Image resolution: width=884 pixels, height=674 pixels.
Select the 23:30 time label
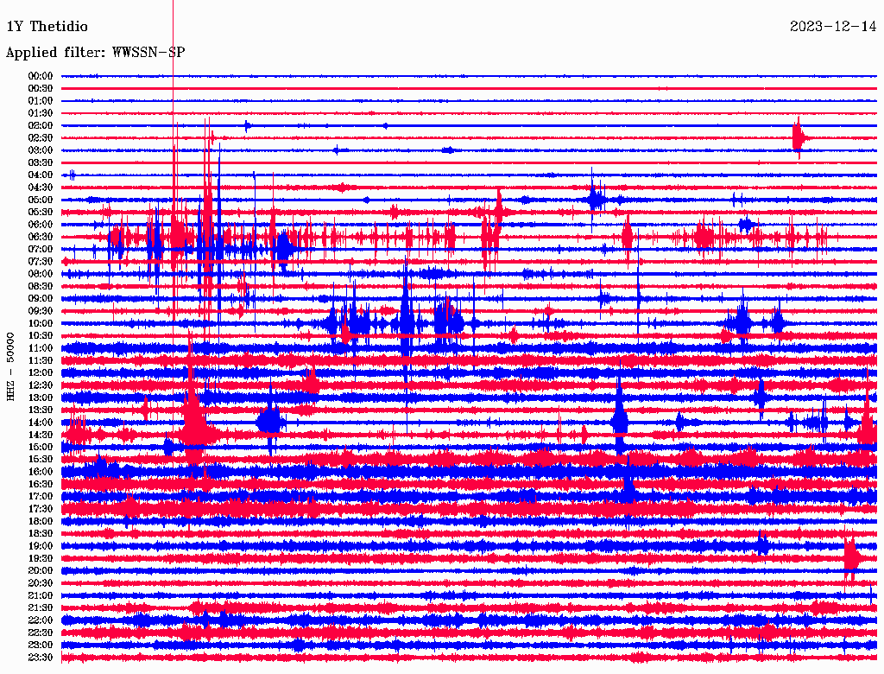[41, 658]
